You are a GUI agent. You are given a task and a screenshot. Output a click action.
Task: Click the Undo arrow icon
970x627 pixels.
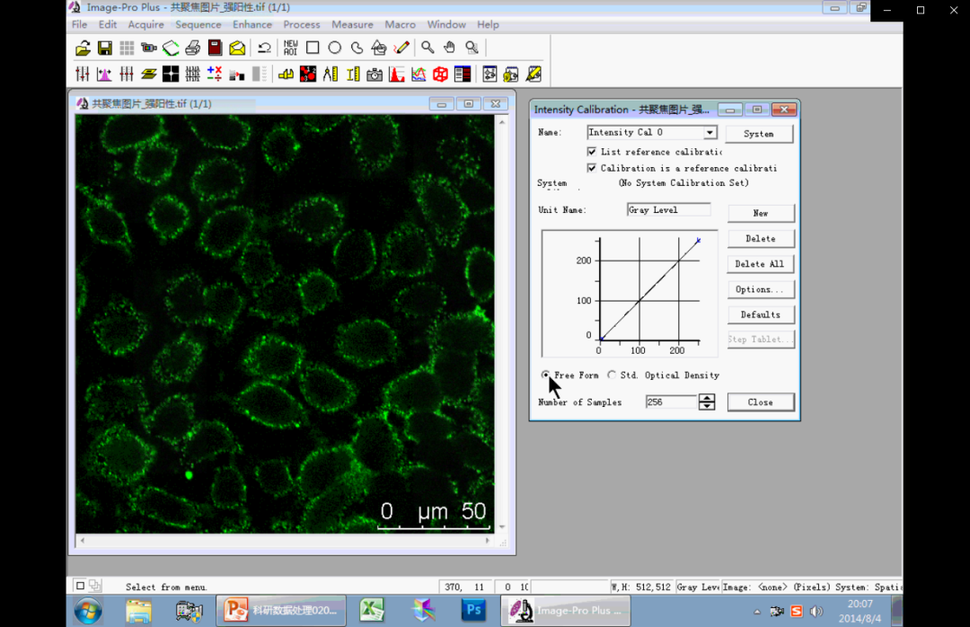pyautogui.click(x=264, y=48)
